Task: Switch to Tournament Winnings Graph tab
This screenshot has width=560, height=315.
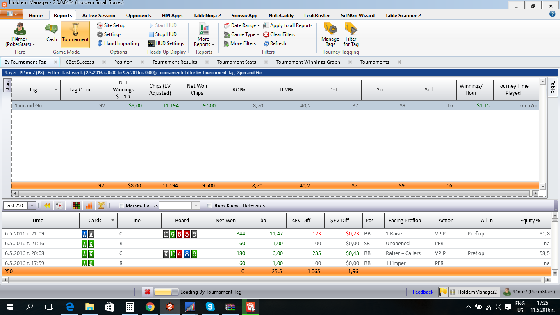Action: (308, 62)
